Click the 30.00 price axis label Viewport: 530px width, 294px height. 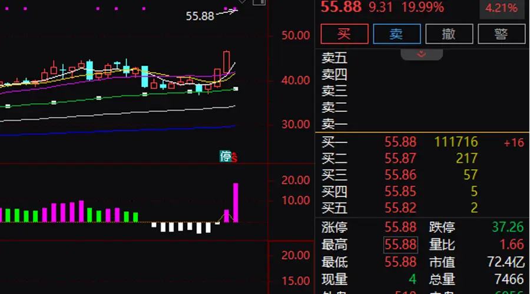point(296,125)
